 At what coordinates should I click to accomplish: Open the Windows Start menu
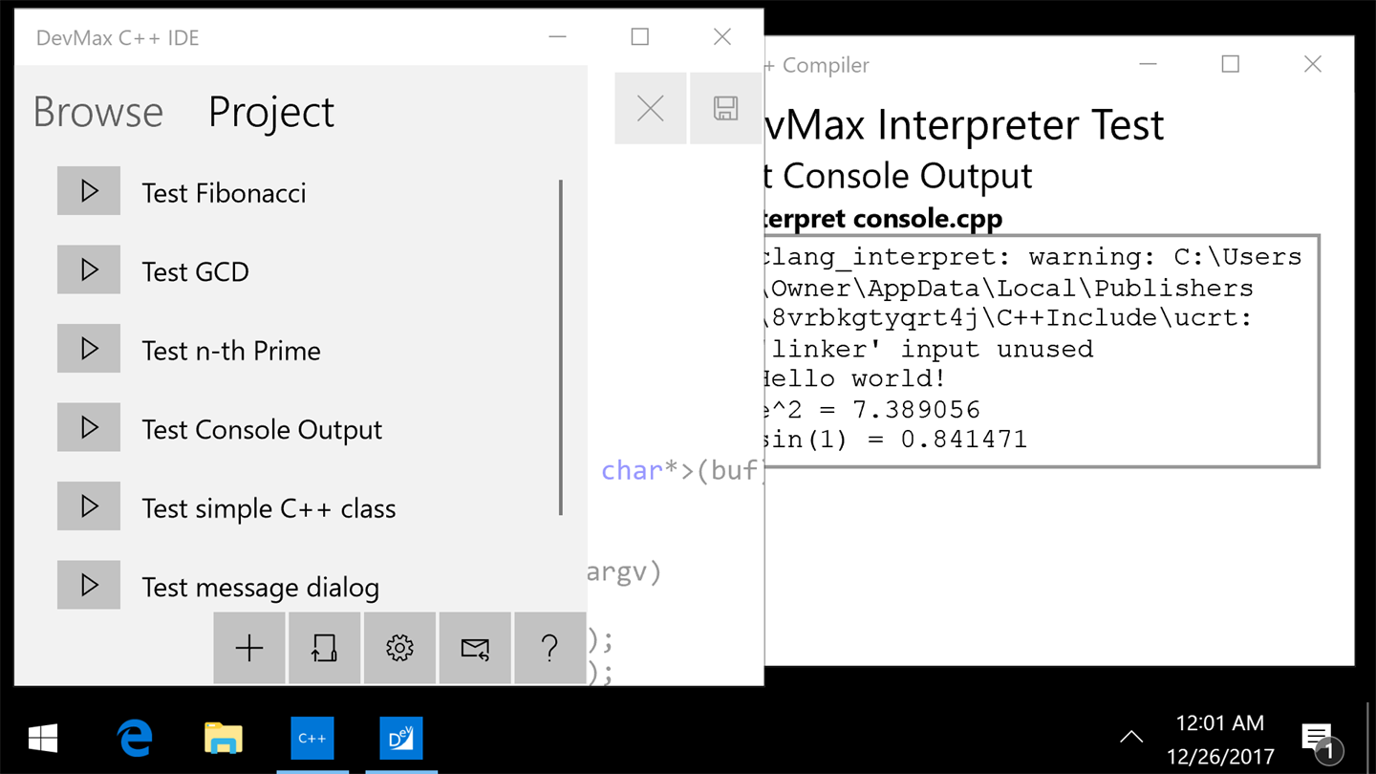point(43,738)
